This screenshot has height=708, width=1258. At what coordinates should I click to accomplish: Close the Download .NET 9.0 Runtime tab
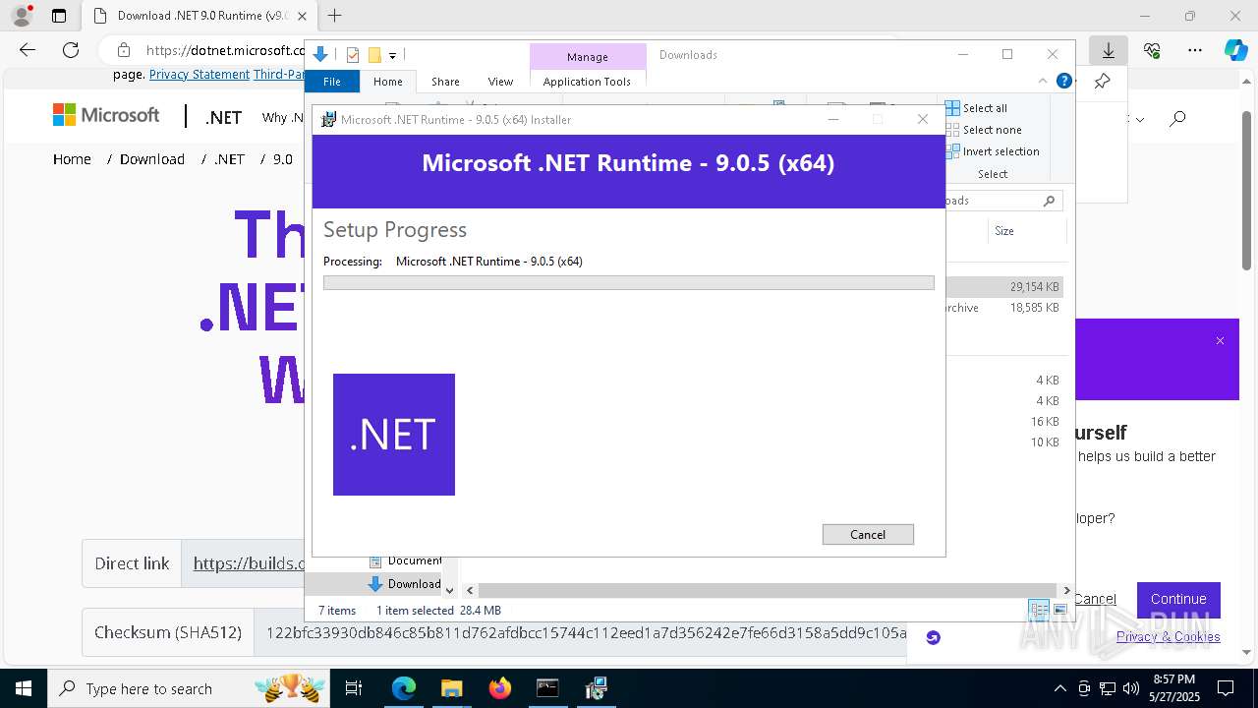[302, 16]
